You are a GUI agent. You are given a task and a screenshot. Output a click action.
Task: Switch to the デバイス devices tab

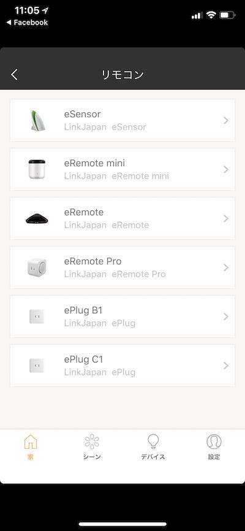[153, 447]
